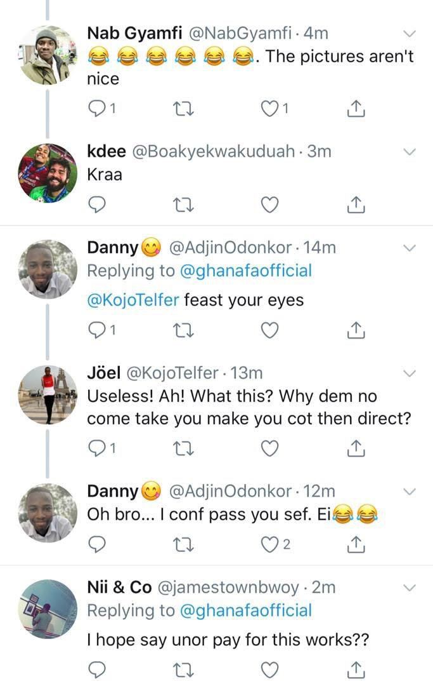Share Danny's "feast your eyes" tweet
The image size is (433, 686).
pos(356,330)
